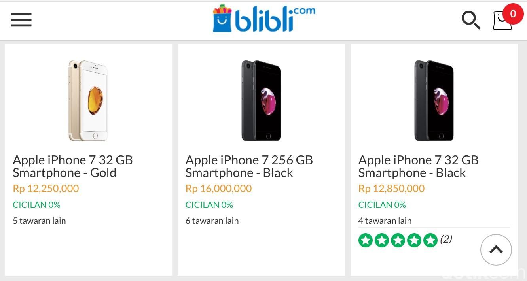527x281 pixels.
Task: Click the Rp 12,850,000 price
Action: pyautogui.click(x=391, y=189)
